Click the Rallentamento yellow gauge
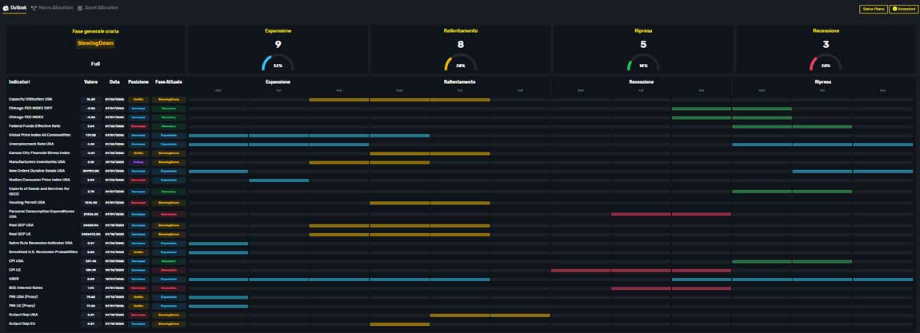Viewport: 920px width, 333px height. click(460, 63)
